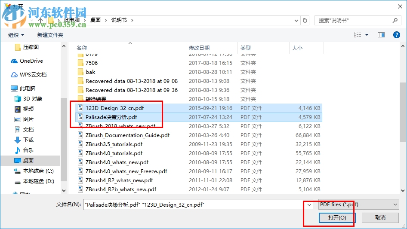The width and height of the screenshot is (407, 229).
Task: Sort by 名称 (Name) column header
Action: (x=82, y=48)
